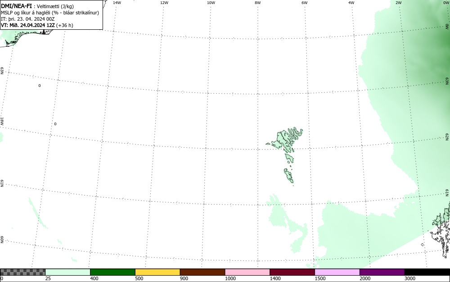Select the 0W longitude label
The width and height of the screenshot is (450, 282).
(x=445, y=3)
